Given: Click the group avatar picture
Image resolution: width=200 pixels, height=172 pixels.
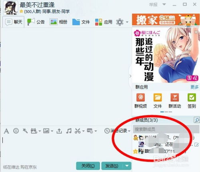Looking at the screenshot, I should (10, 8).
